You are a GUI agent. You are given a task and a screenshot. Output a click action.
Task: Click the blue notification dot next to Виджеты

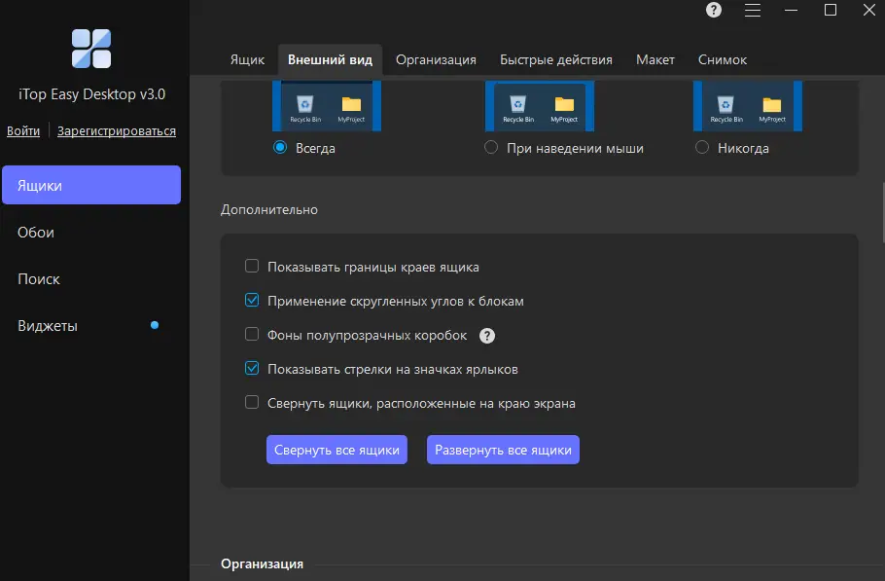pos(155,325)
